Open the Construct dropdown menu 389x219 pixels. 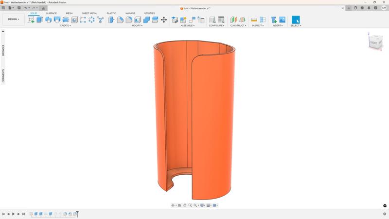pos(238,26)
